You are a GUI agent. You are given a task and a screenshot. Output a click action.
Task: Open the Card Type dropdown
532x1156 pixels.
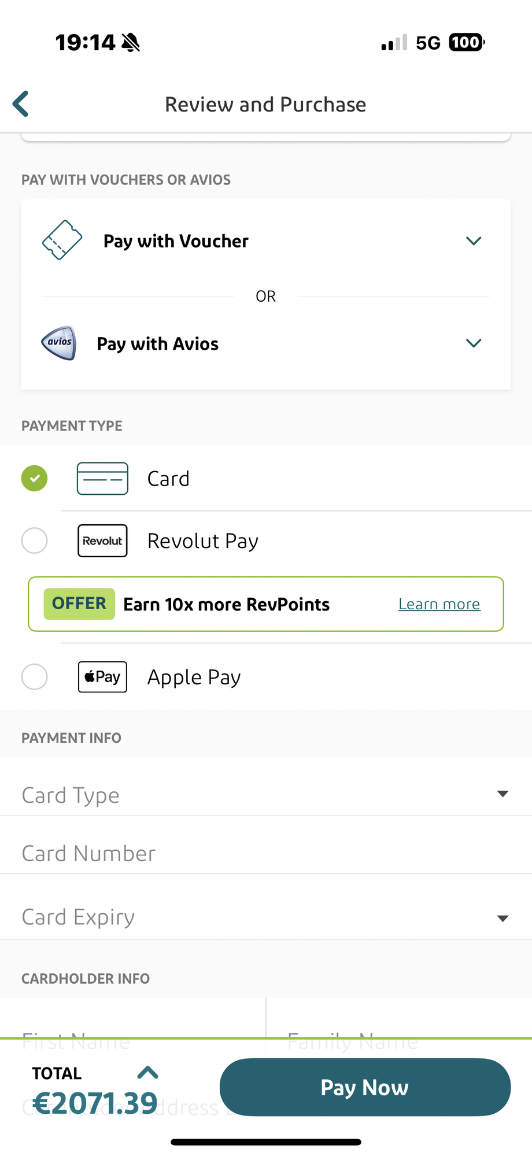[x=266, y=795]
